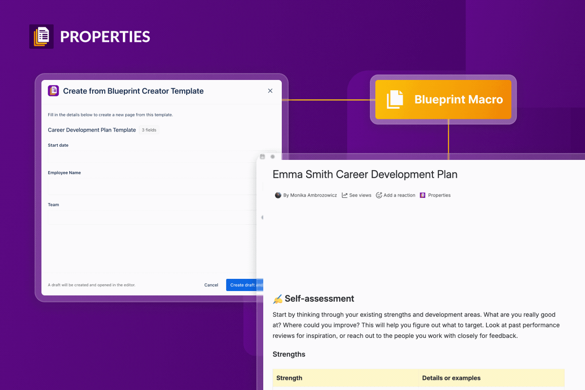Viewport: 585px width, 390px height.
Task: Close the Create from Blueprint dialog
Action: pos(271,91)
